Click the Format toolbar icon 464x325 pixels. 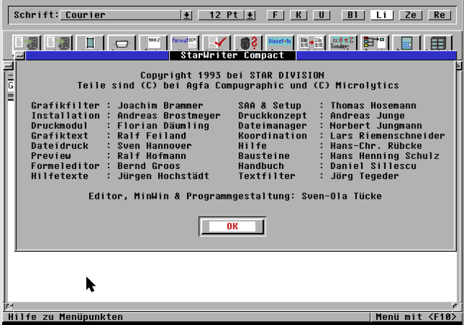pyautogui.click(x=185, y=43)
